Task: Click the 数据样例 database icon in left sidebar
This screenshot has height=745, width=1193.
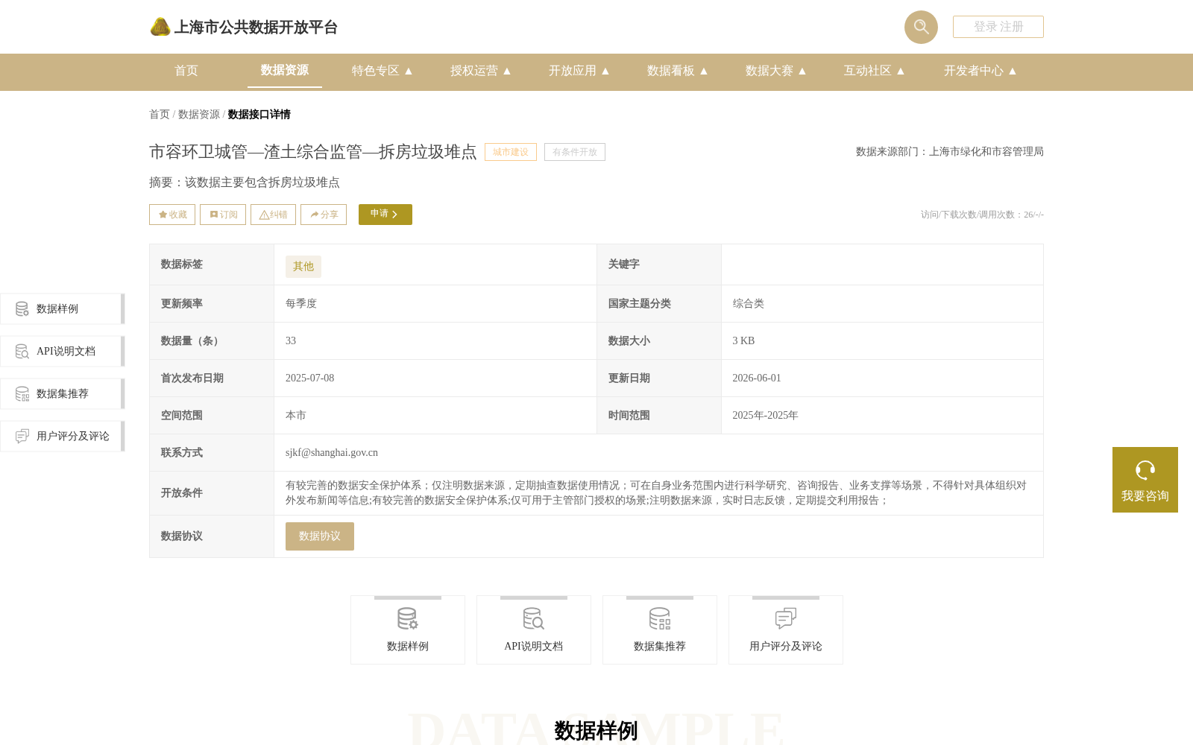Action: [22, 308]
